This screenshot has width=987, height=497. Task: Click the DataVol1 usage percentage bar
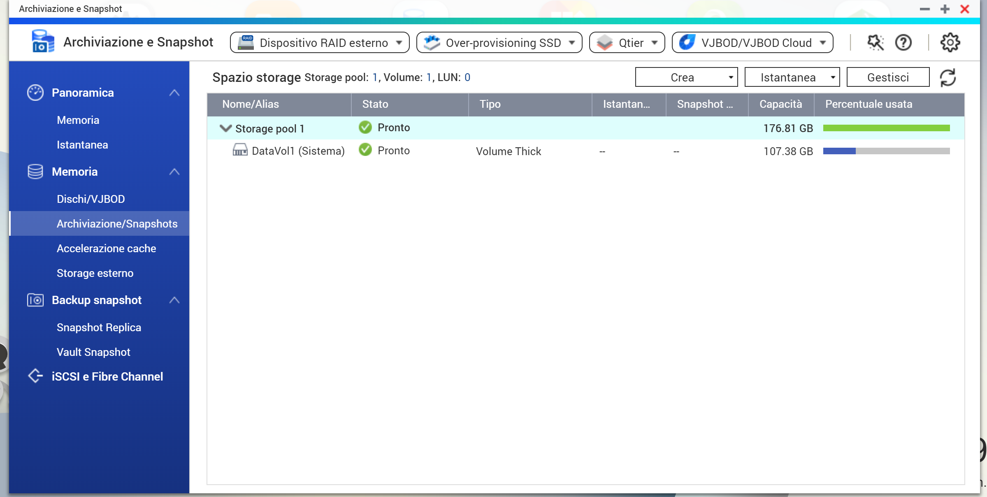886,151
